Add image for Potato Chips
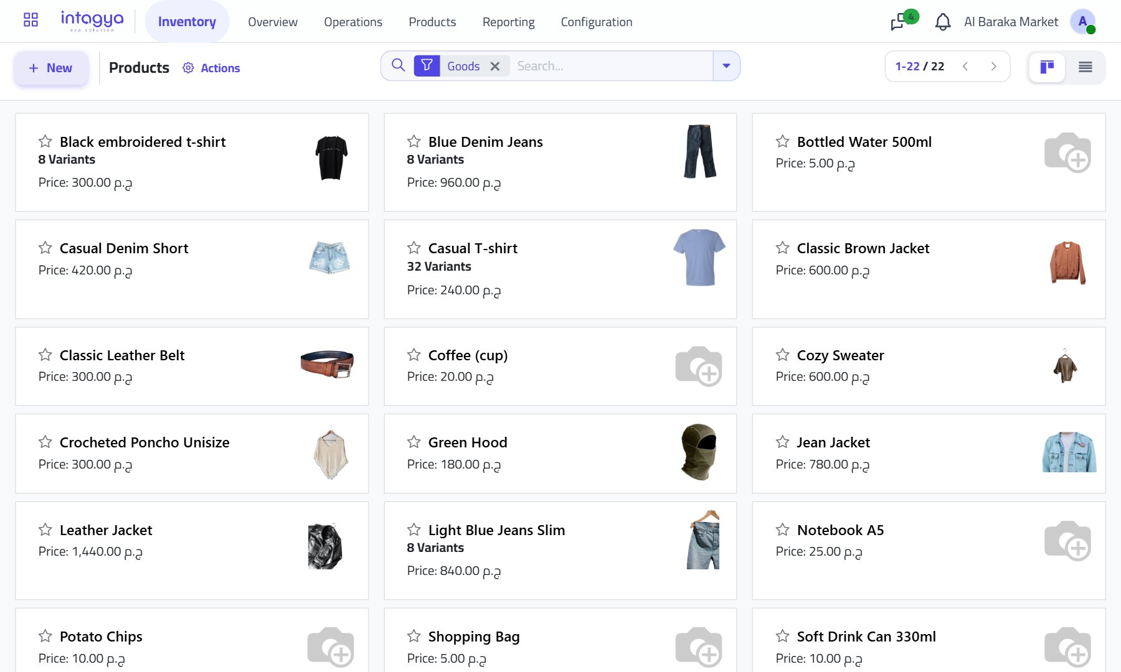Screen dimensions: 1121x672 tap(331, 647)
